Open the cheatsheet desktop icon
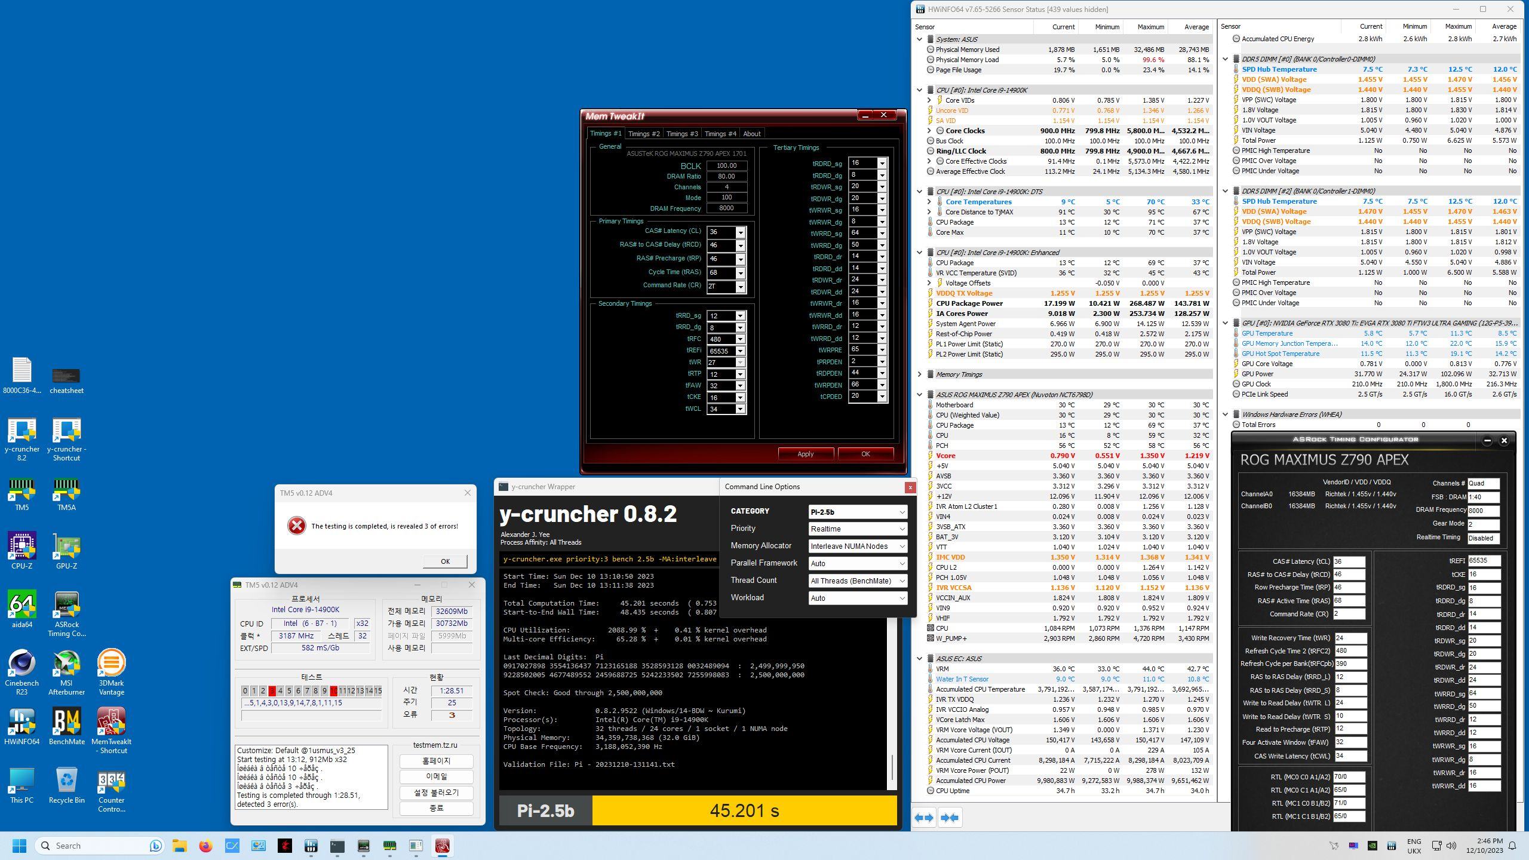The image size is (1529, 860). [x=66, y=380]
